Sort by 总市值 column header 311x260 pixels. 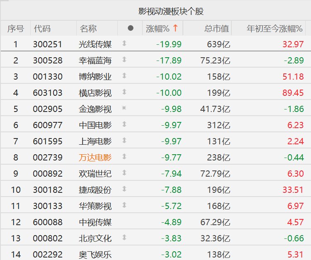[x=216, y=29]
